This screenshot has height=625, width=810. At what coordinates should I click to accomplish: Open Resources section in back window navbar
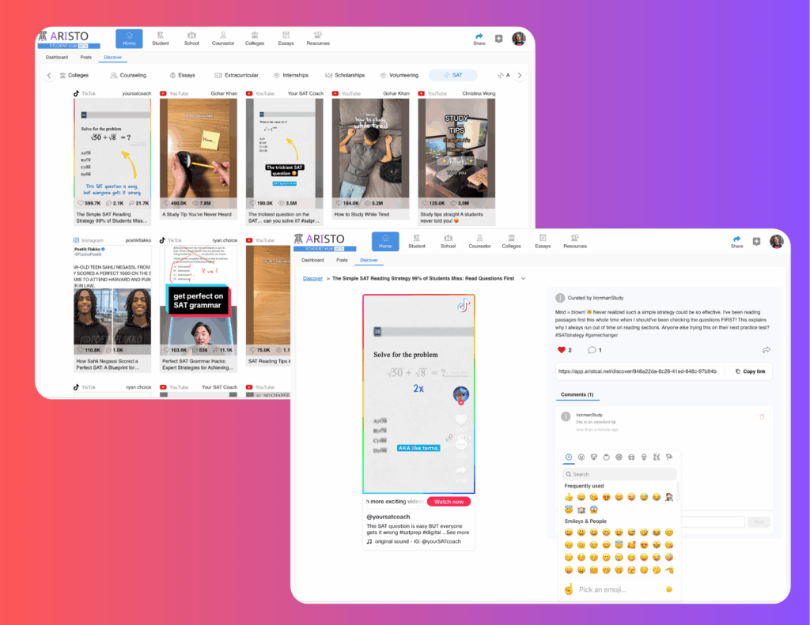pos(318,39)
